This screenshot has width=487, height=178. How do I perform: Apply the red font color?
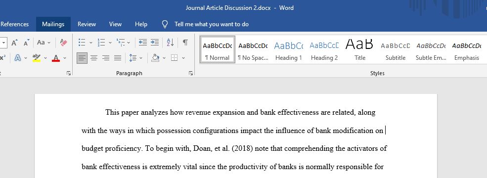click(x=56, y=58)
